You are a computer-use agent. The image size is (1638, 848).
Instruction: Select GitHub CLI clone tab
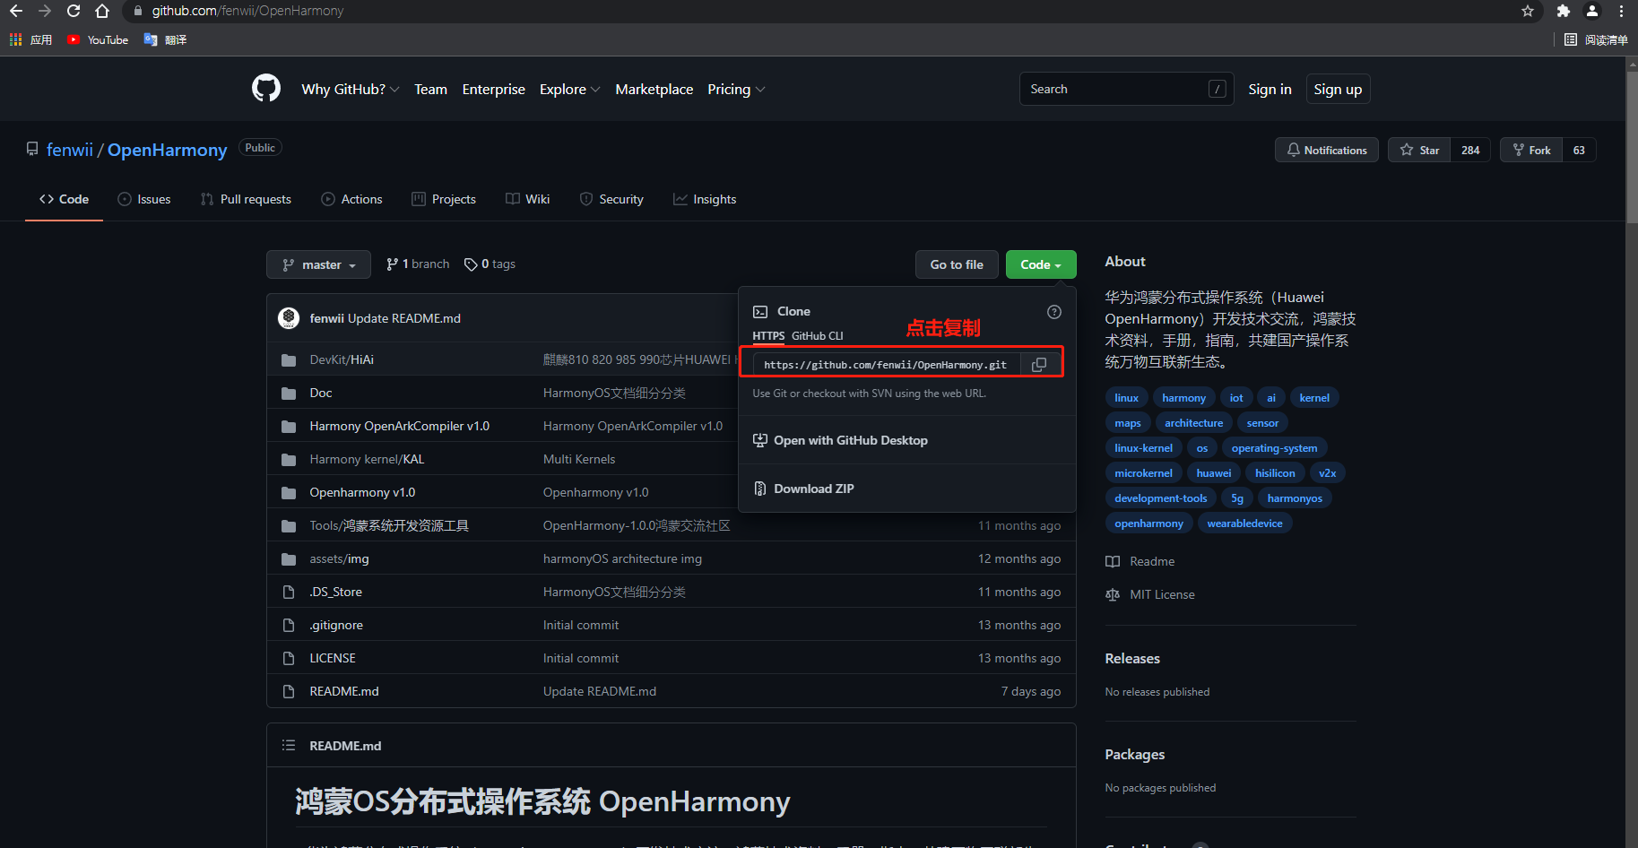coord(818,335)
